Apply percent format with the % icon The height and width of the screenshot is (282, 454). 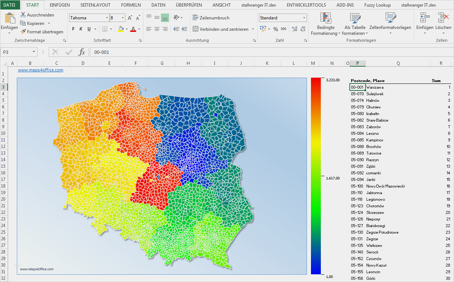click(x=275, y=29)
